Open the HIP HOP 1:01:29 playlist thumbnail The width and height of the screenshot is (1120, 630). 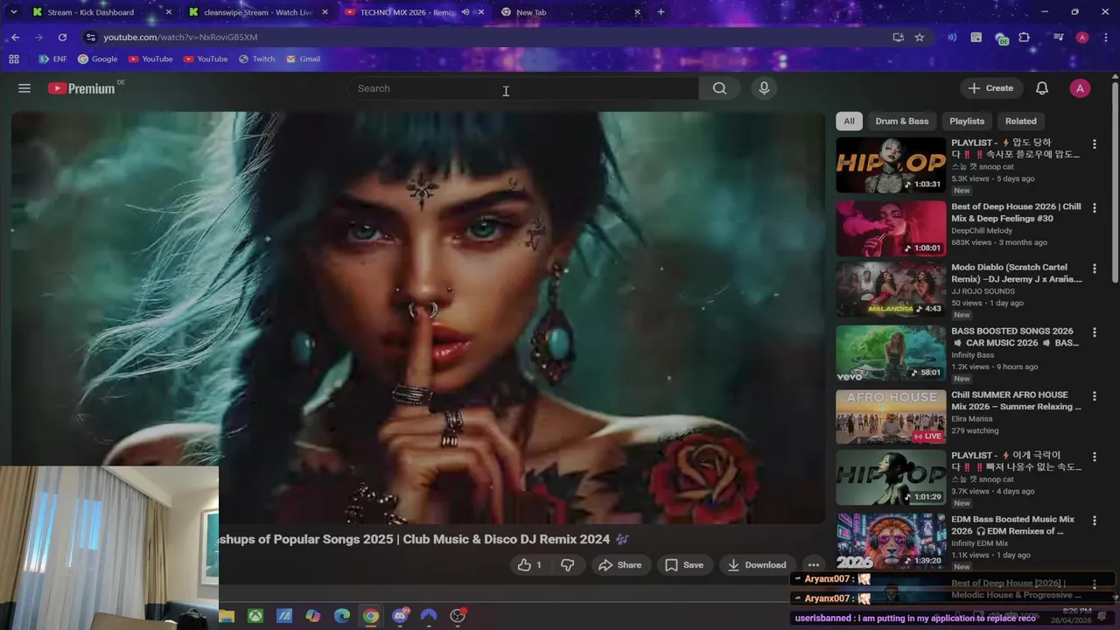point(891,478)
